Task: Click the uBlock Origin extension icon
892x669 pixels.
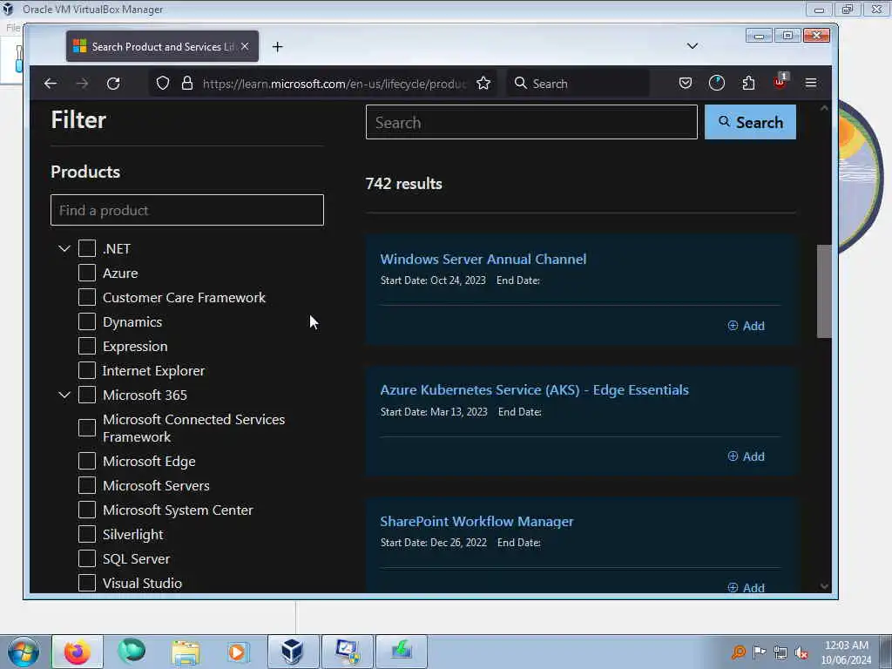Action: [780, 82]
